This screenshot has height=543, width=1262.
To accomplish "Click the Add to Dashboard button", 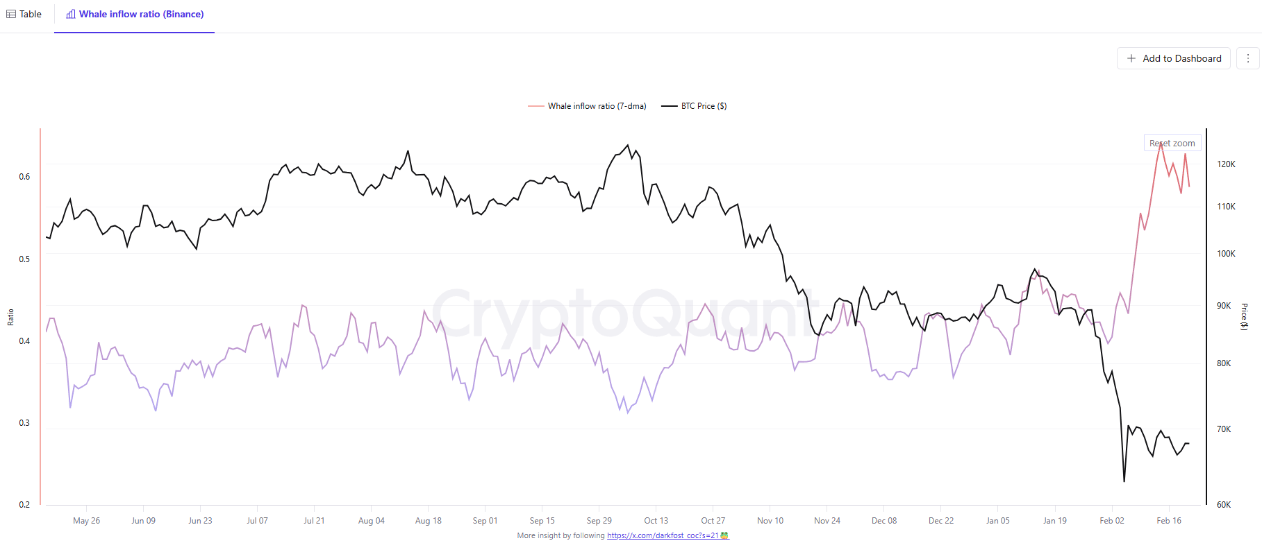I will 1173,58.
